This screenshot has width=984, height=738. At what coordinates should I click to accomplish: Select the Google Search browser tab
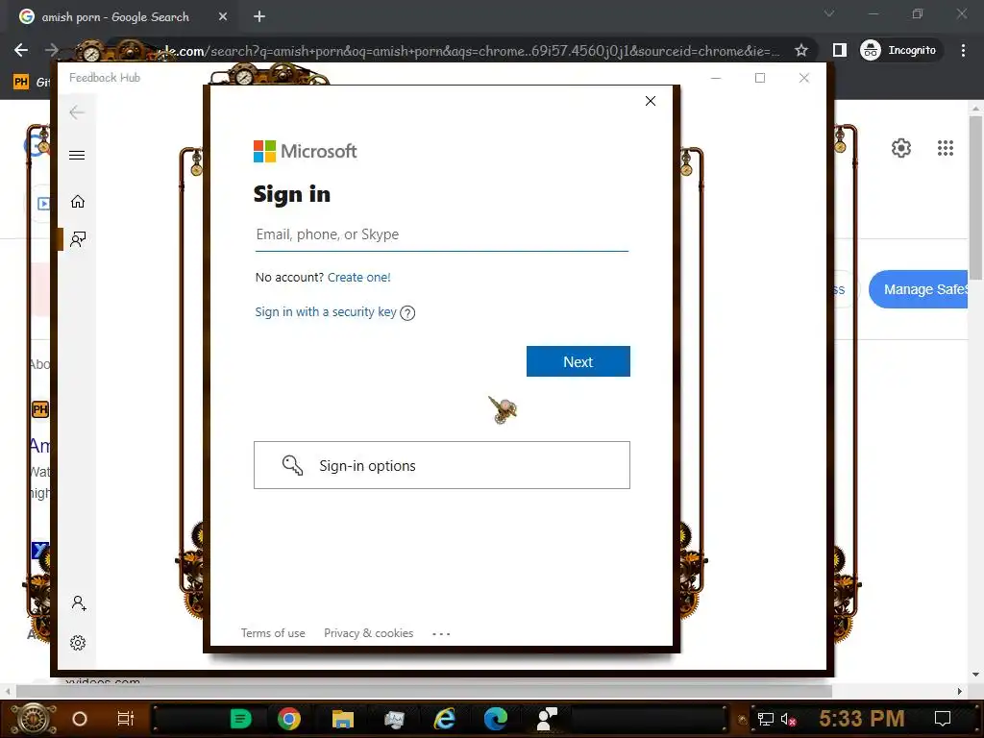(x=123, y=17)
